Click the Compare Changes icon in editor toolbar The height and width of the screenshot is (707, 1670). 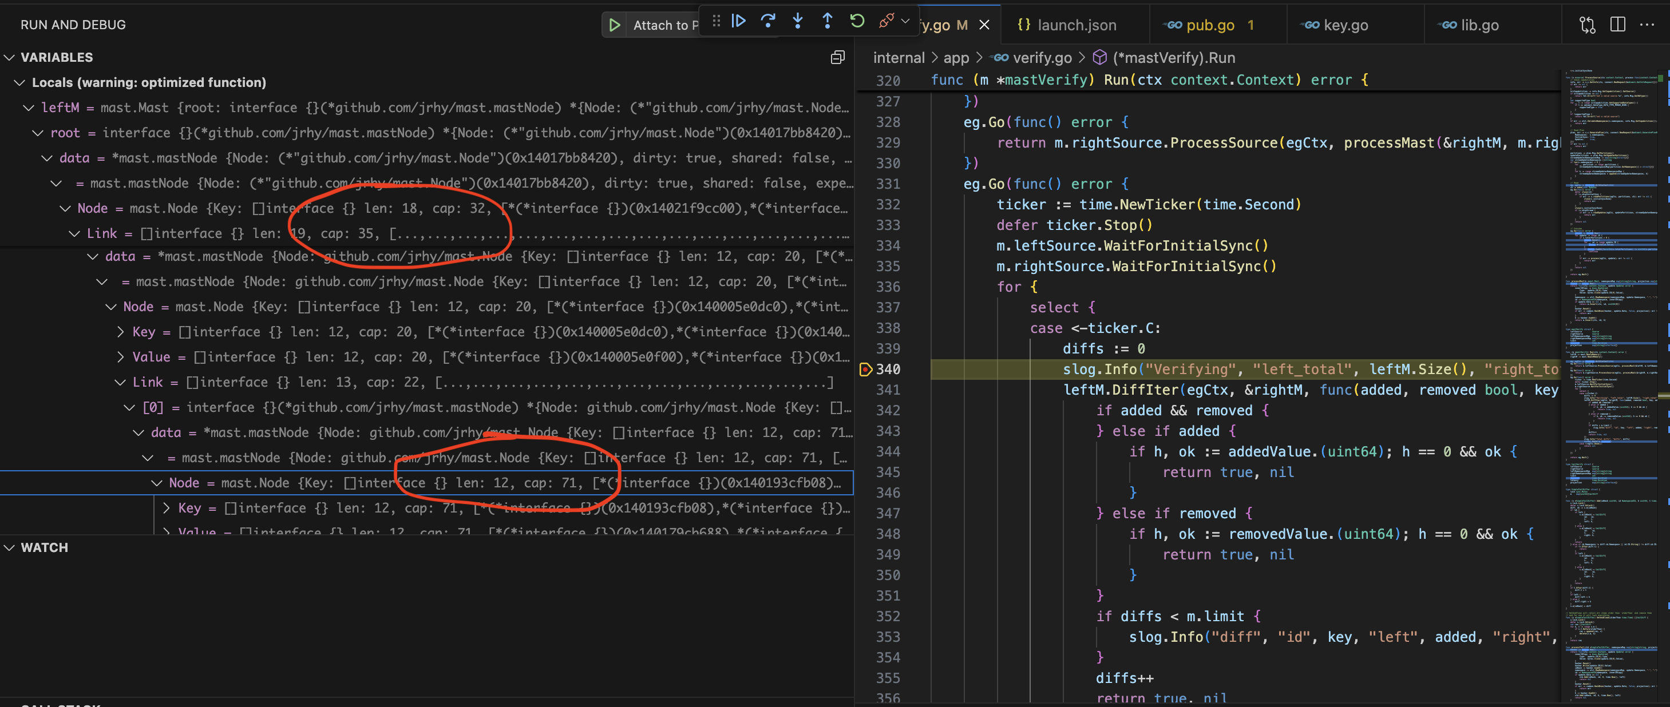click(1586, 24)
